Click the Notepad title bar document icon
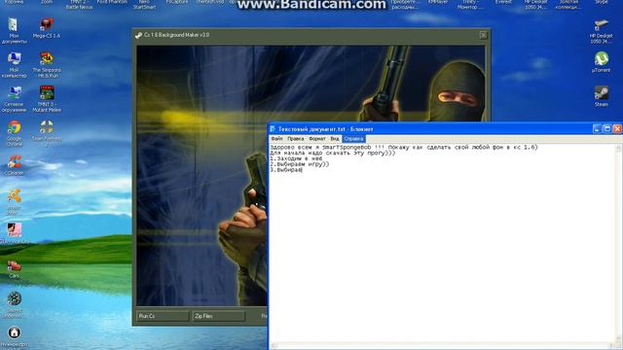 [x=273, y=129]
